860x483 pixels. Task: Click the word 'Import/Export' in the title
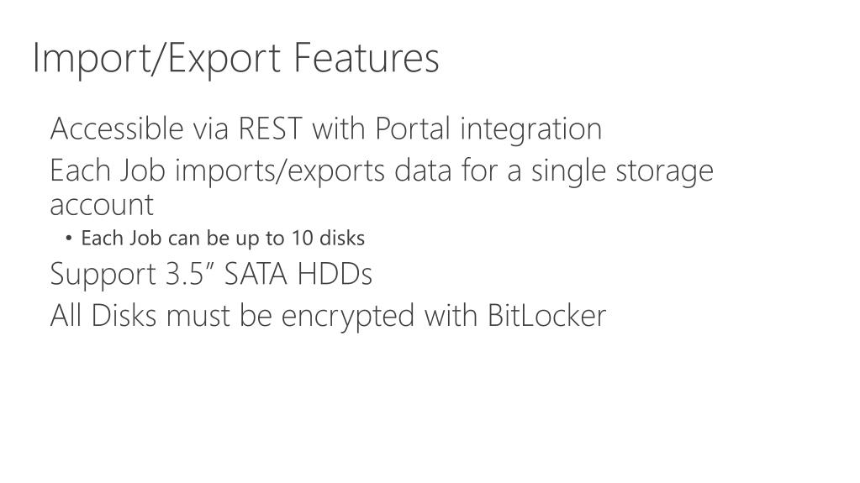(157, 58)
